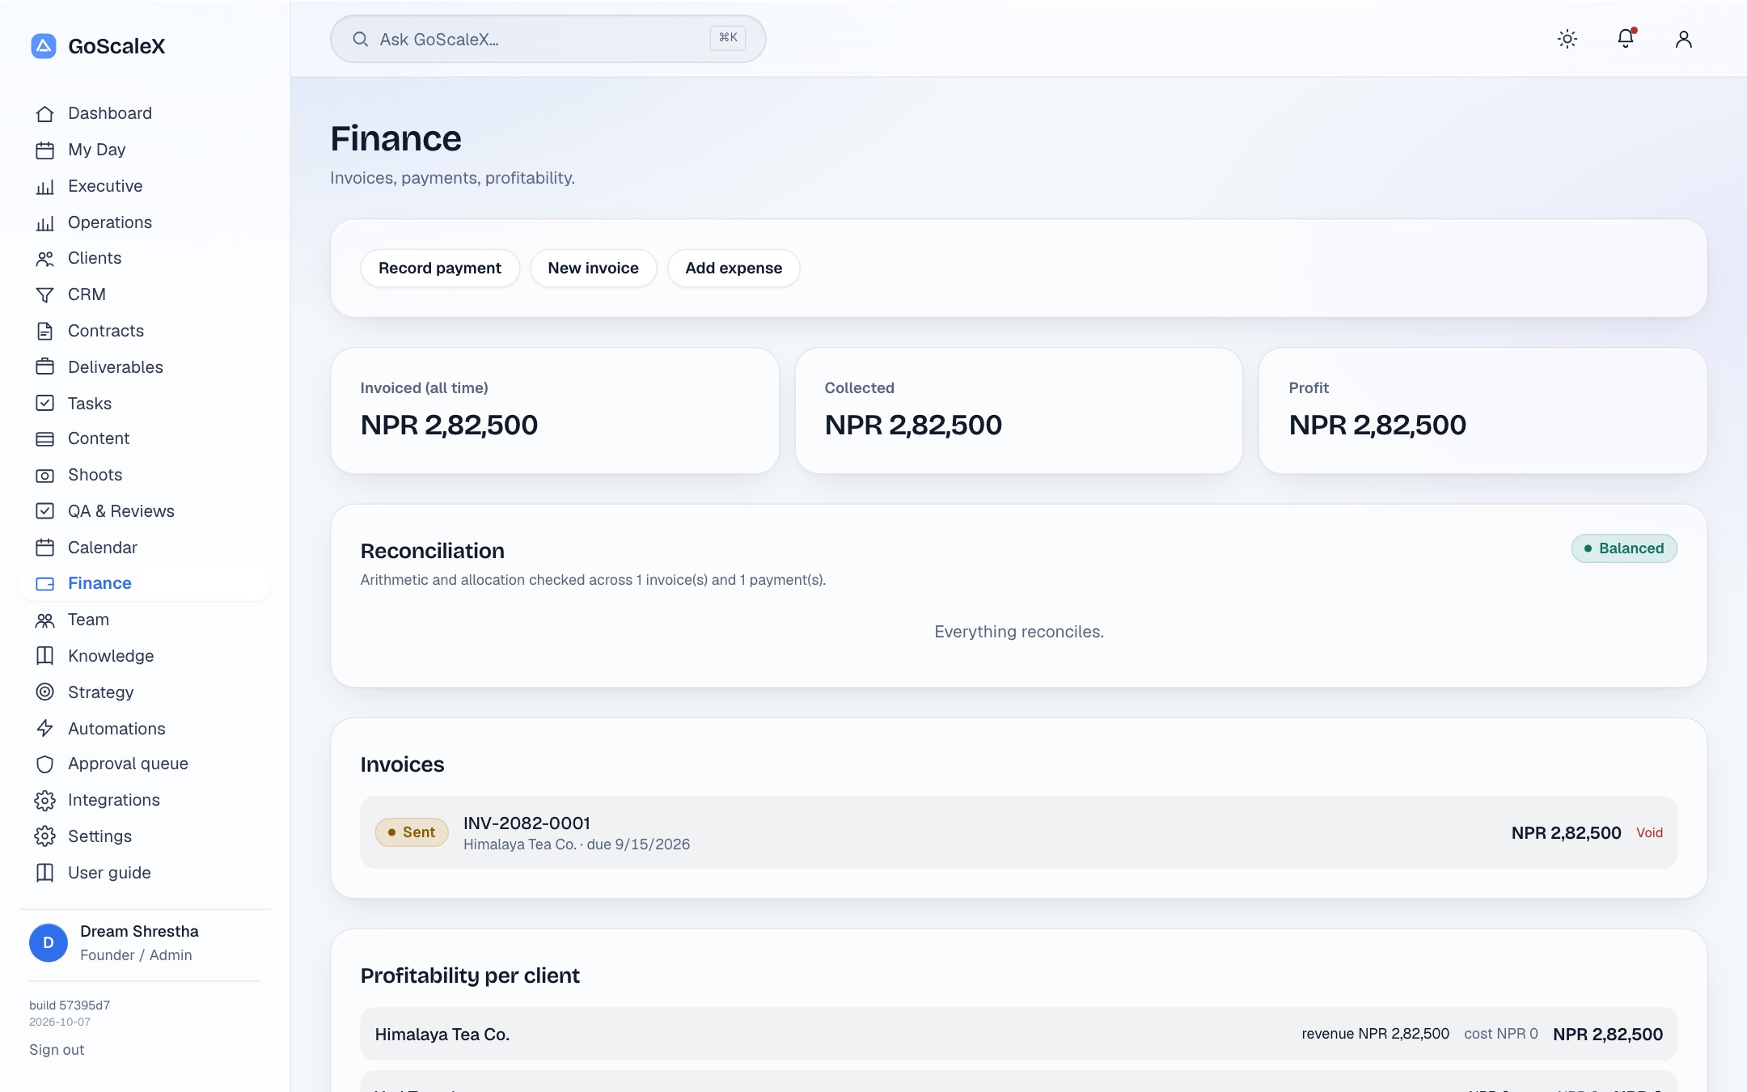Click the Executive chart icon
Screen dimensions: 1747x1092
coord(45,187)
